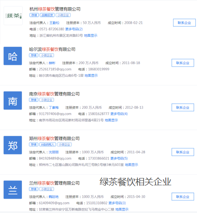Click 联系企业 button for 哈尔滨绿茶餐饮
The width and height of the screenshot is (197, 213).
pos(183,63)
